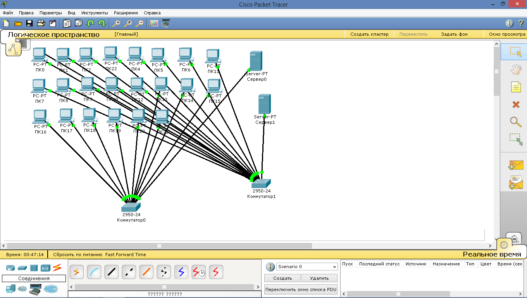The width and height of the screenshot is (527, 298).
Task: Open the Расширения menu
Action: [126, 13]
